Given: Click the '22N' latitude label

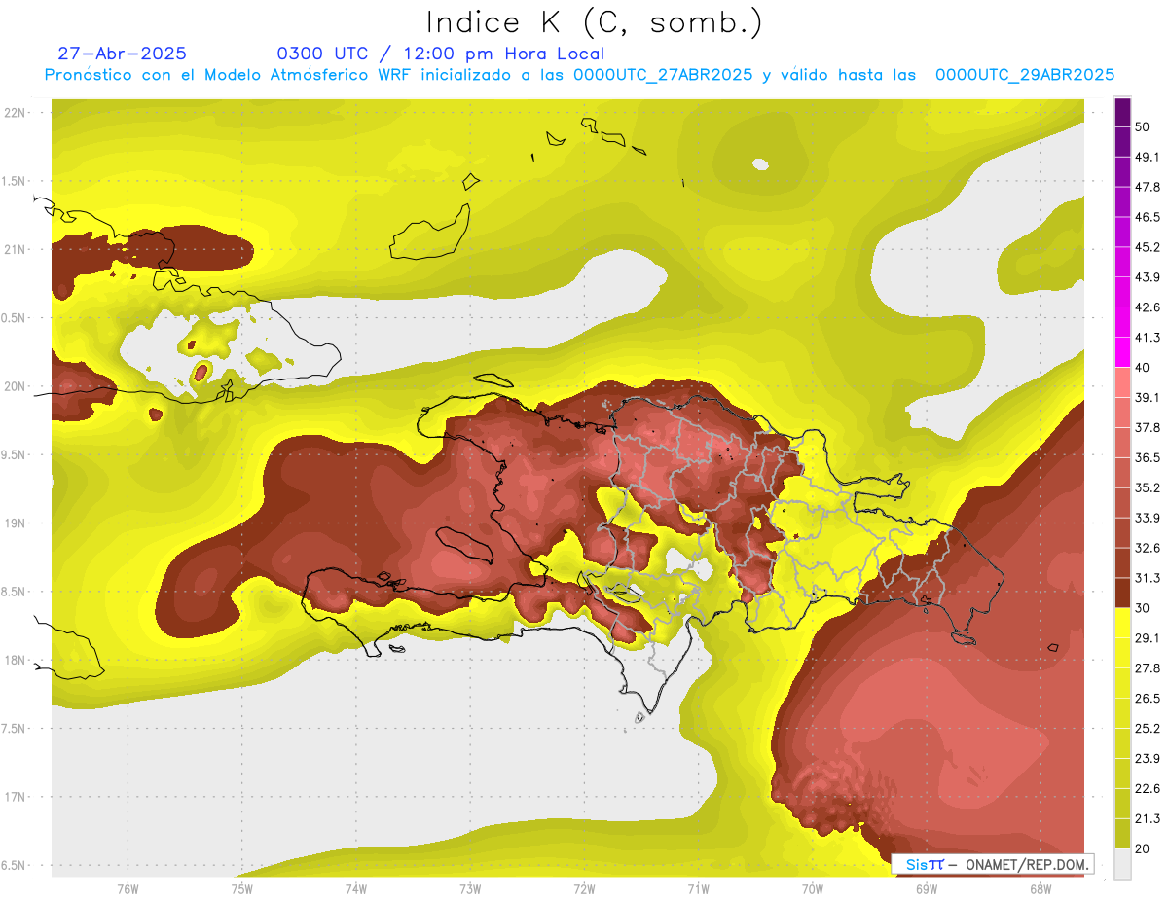Looking at the screenshot, I should [x=16, y=113].
